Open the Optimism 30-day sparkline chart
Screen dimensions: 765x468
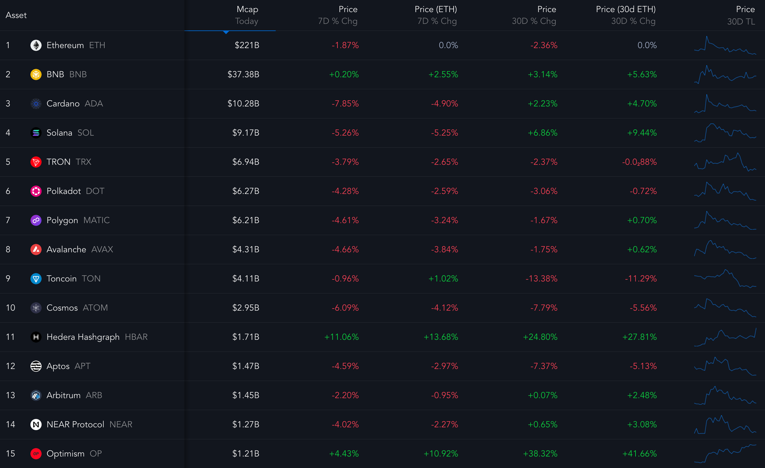pyautogui.click(x=725, y=454)
